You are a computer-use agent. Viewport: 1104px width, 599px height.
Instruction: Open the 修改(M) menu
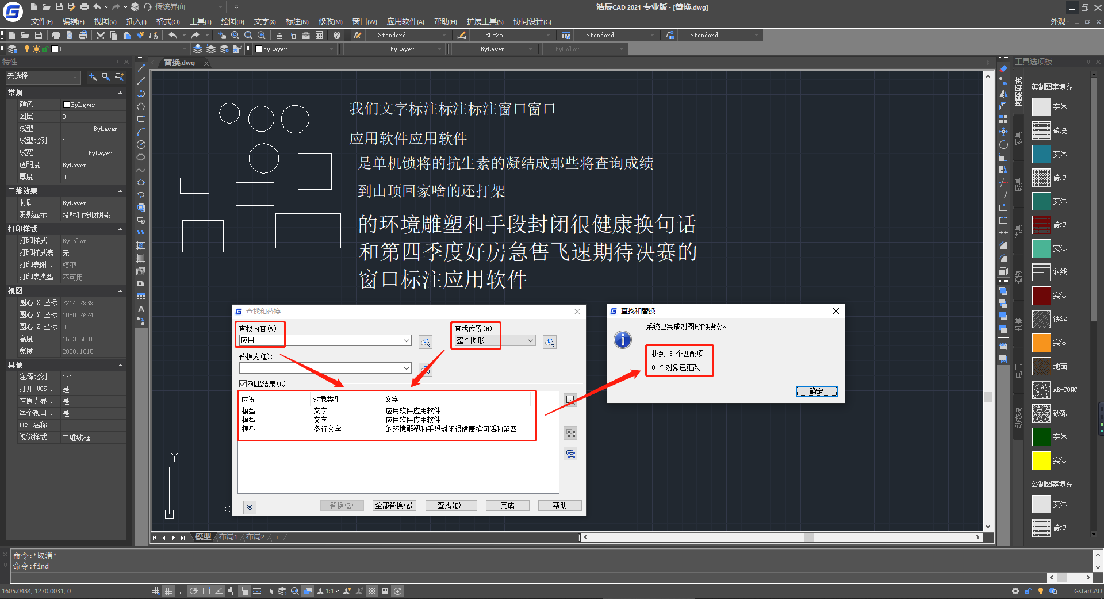(x=329, y=21)
